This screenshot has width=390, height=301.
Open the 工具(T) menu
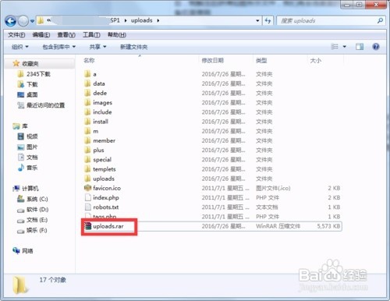(91, 35)
